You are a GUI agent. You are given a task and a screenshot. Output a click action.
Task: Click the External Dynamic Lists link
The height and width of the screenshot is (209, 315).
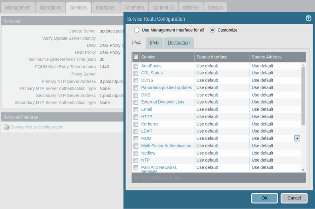163,102
